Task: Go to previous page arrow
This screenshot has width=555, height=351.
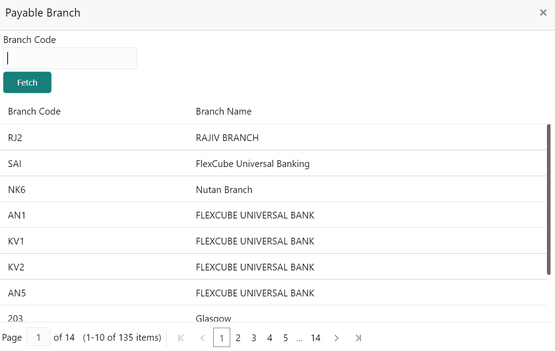Action: pyautogui.click(x=202, y=338)
